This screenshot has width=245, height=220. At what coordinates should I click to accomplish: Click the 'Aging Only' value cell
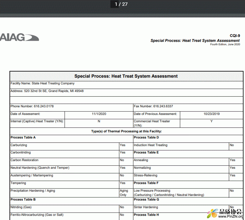pyautogui.click(x=126, y=193)
